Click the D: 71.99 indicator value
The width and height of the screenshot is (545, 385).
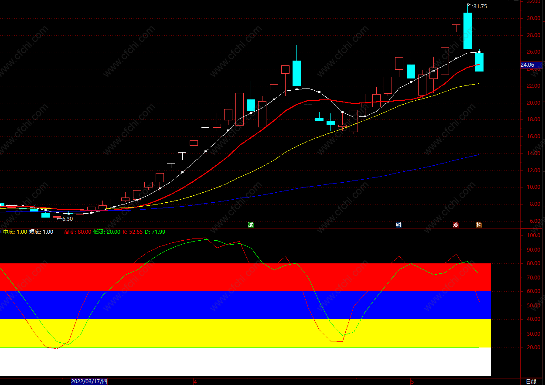(155, 232)
